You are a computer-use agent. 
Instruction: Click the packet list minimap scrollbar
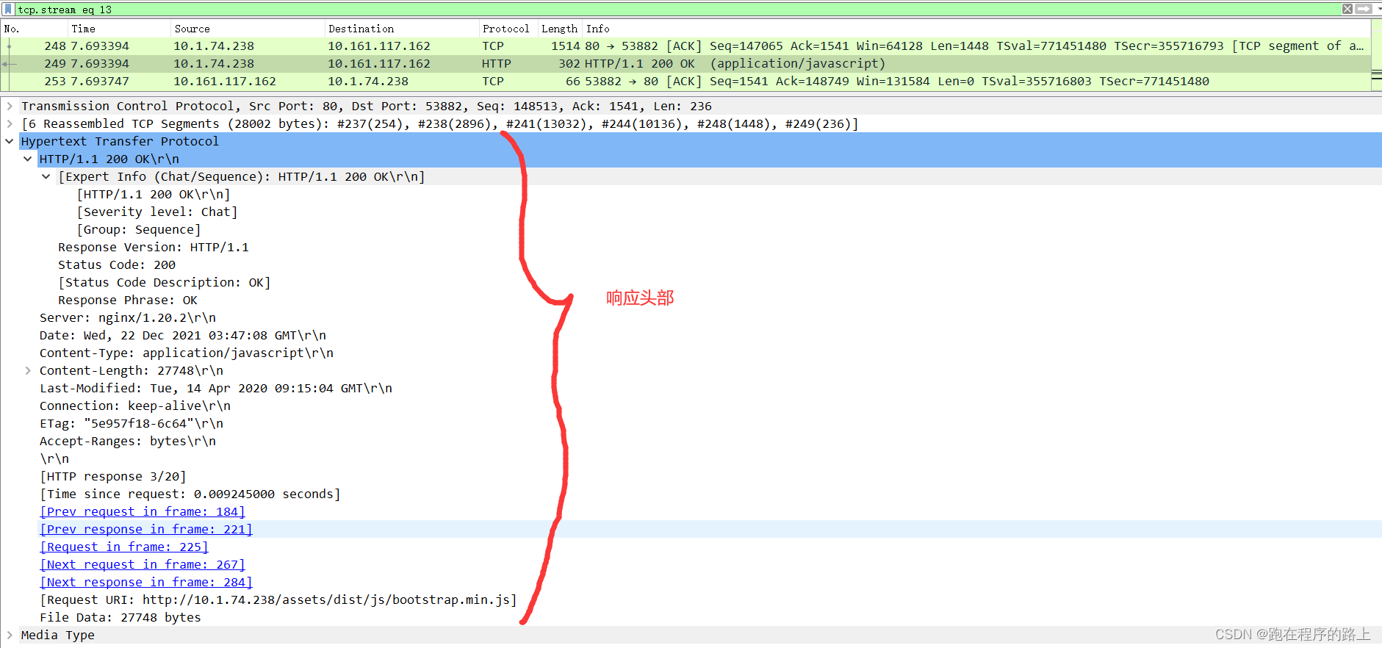click(x=1376, y=56)
